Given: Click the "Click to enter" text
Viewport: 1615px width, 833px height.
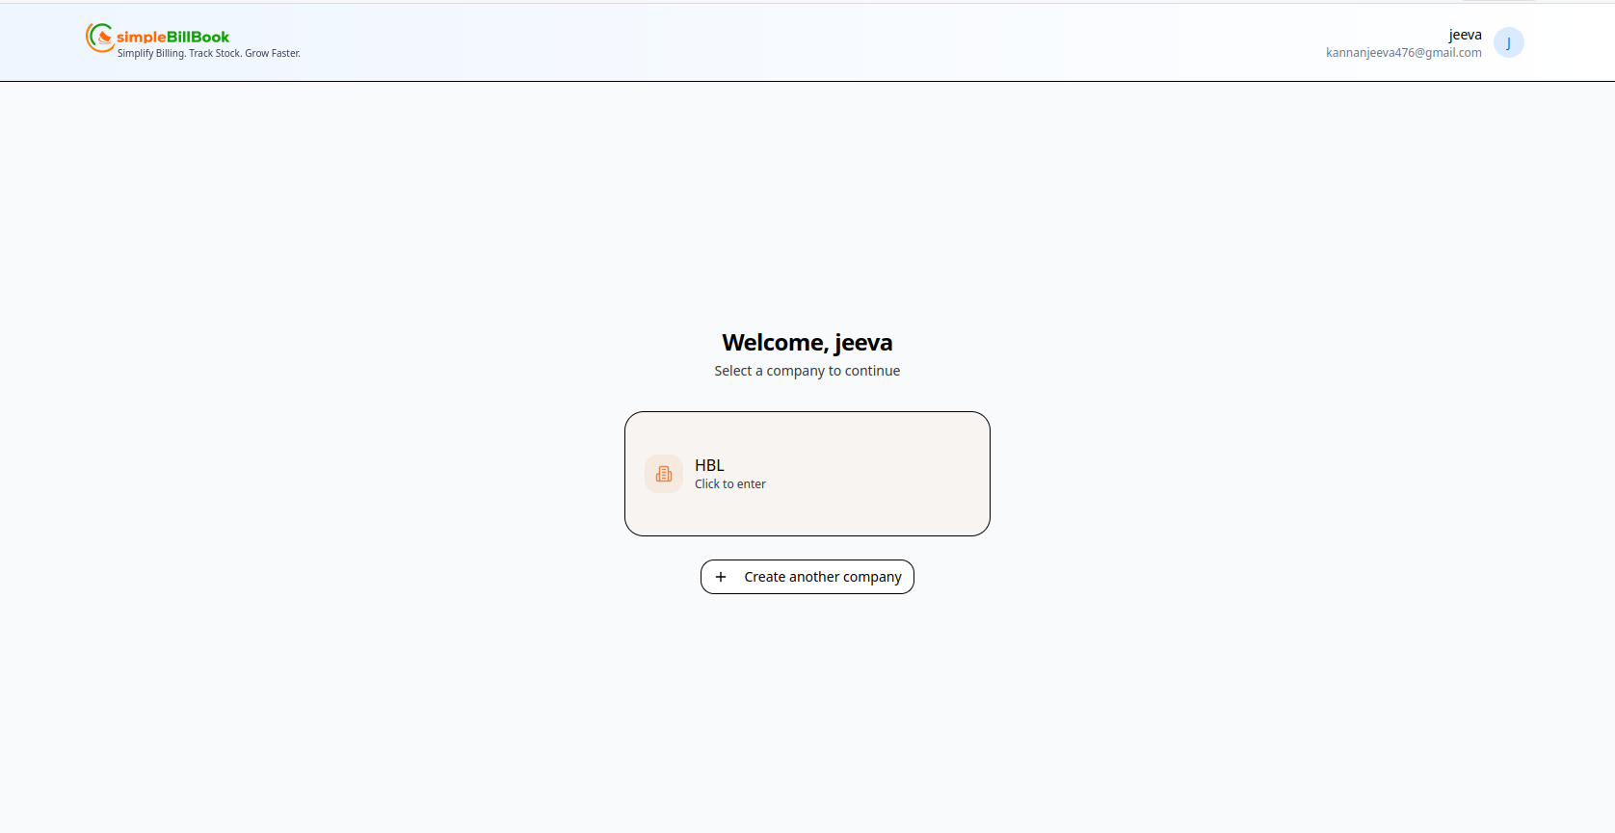Looking at the screenshot, I should coord(729,484).
